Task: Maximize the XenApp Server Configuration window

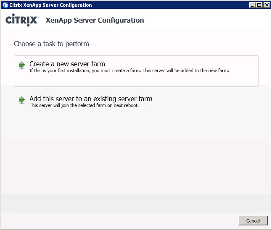Action: click(x=259, y=5)
